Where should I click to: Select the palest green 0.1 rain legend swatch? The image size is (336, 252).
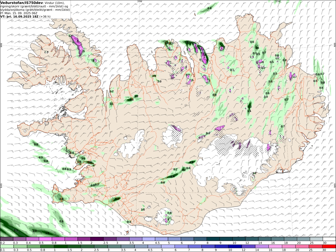7,246
